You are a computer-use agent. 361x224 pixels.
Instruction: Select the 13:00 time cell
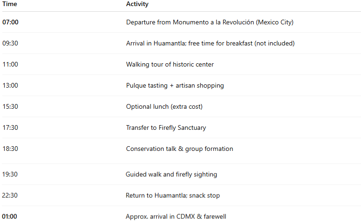10,85
